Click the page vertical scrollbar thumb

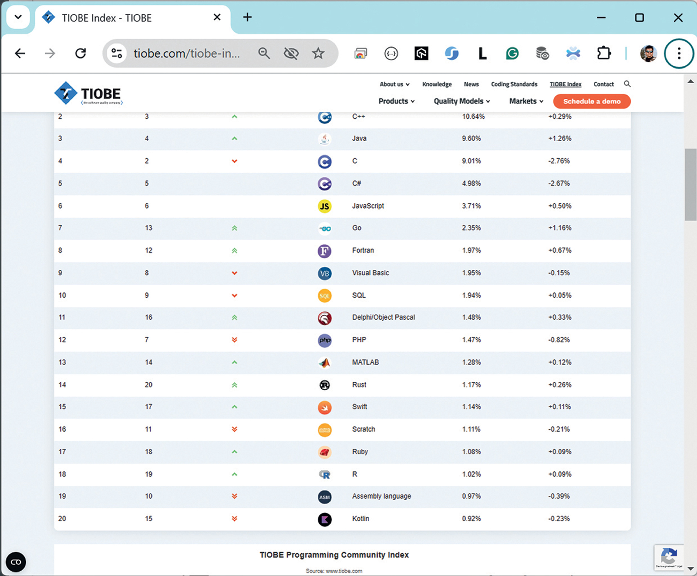[690, 184]
